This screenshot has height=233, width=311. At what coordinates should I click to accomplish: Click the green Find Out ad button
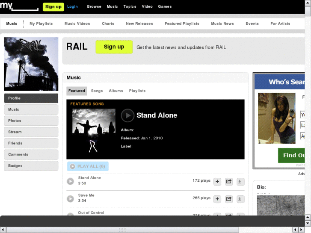[291, 155]
